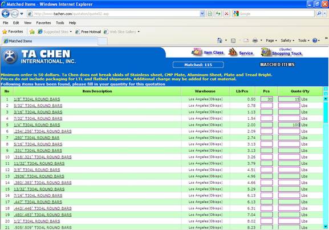This screenshot has height=230, width=329.
Task: Click the Feeds icon in command bar
Action: pos(233,41)
